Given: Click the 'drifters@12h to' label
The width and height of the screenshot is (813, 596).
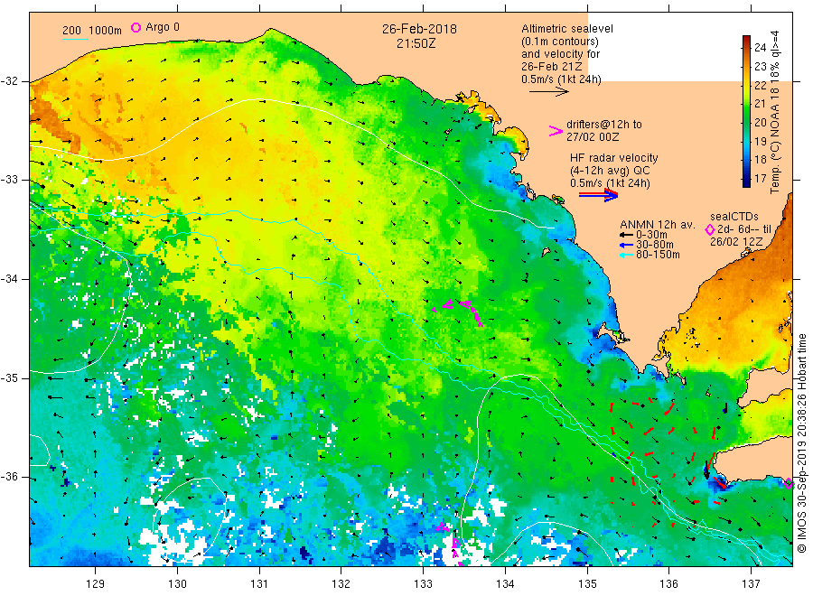Looking at the screenshot, I should 603,125.
